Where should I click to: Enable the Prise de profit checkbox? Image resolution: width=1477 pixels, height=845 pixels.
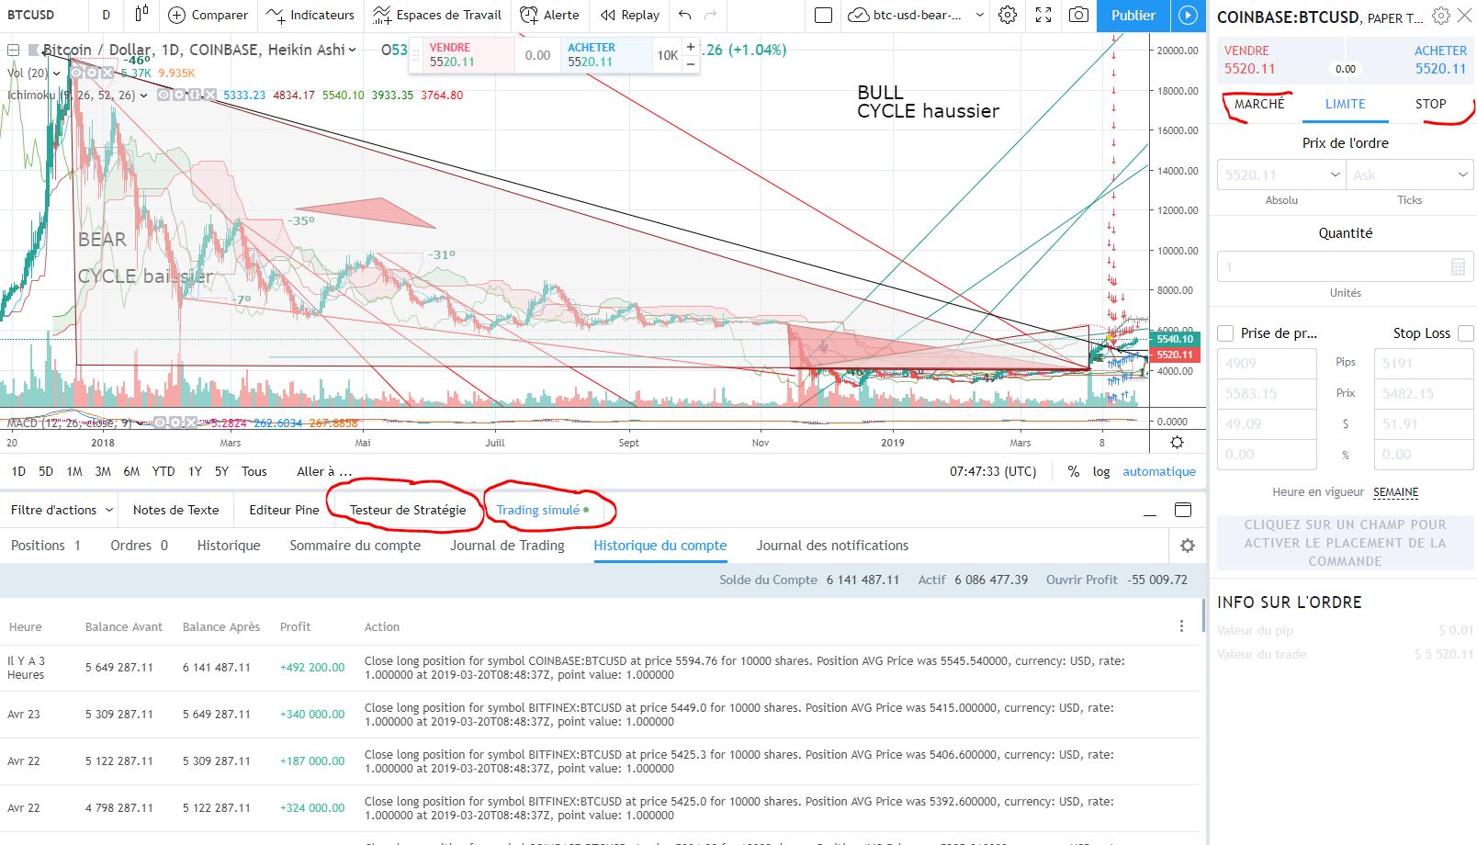[1225, 333]
